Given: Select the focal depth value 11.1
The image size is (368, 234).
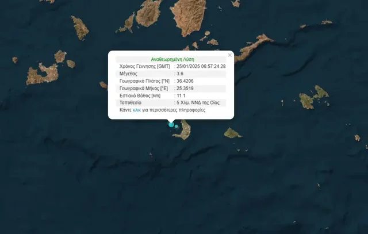Looking at the screenshot, I should tap(181, 95).
